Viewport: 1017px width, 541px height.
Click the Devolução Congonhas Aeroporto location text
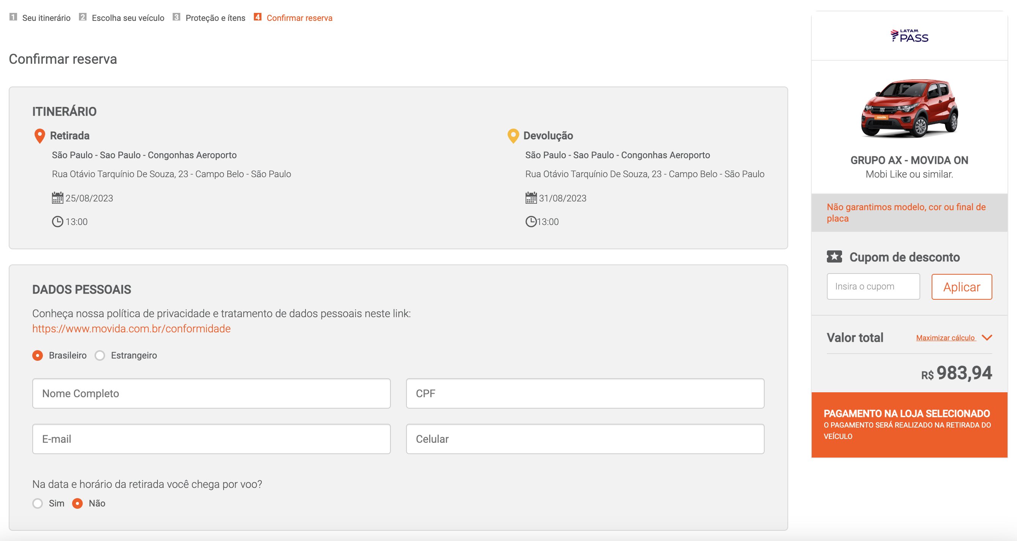[617, 155]
